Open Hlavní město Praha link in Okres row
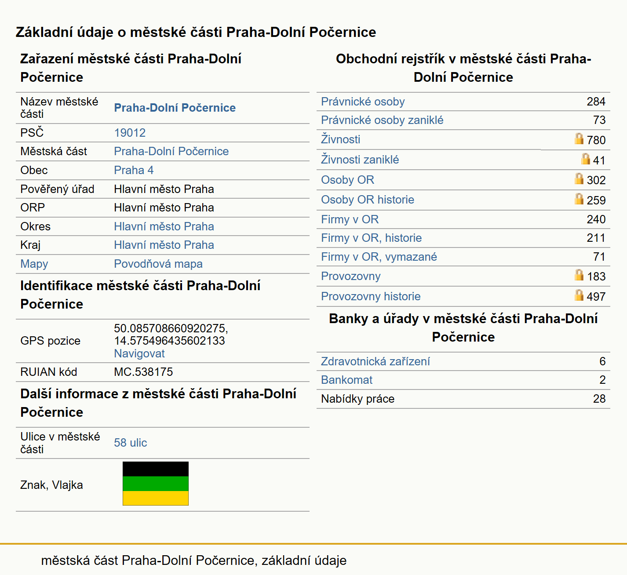 coord(164,226)
